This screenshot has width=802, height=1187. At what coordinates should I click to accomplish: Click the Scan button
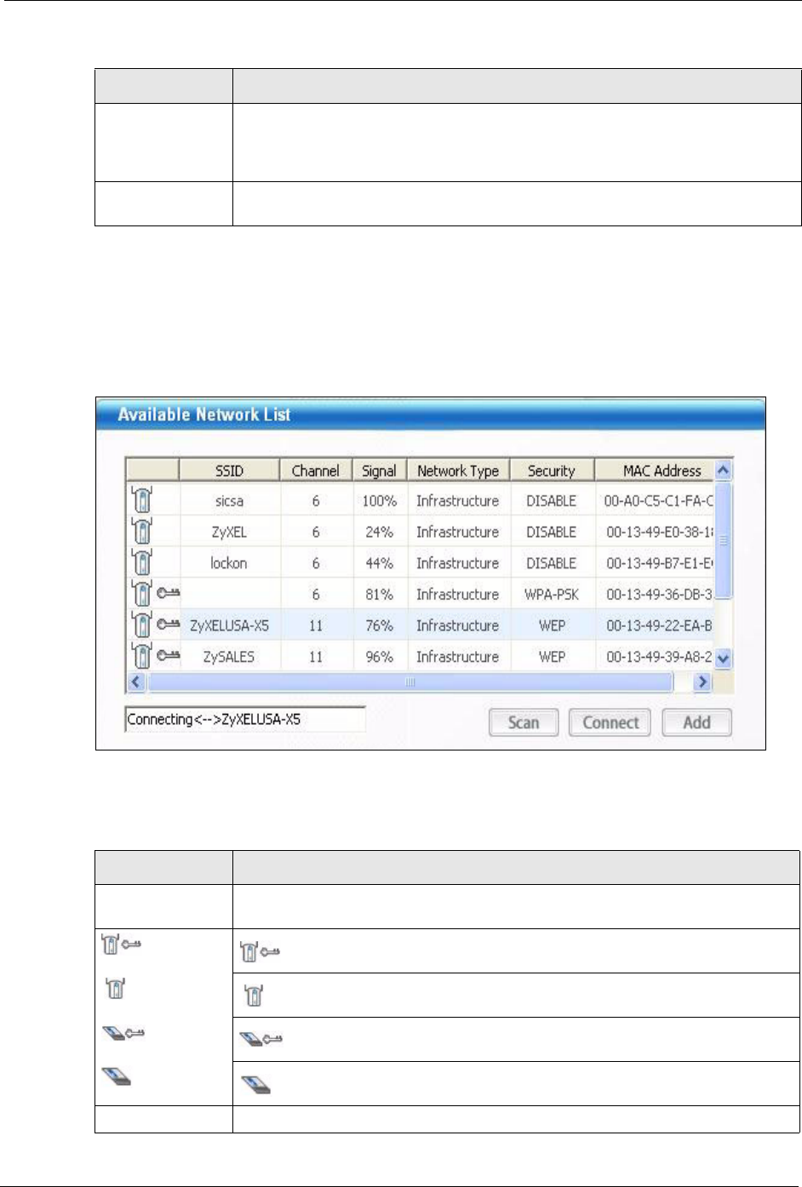tap(524, 722)
